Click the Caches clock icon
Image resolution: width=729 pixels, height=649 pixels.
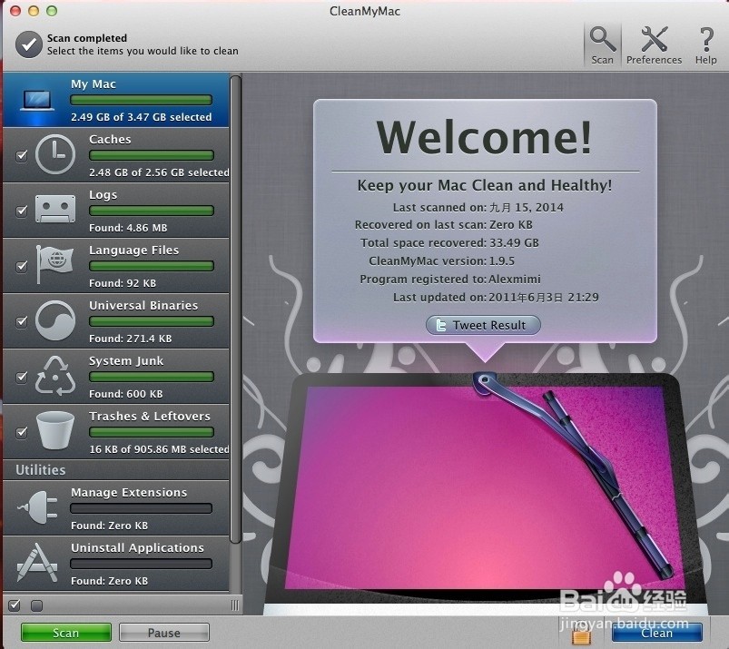[55, 154]
